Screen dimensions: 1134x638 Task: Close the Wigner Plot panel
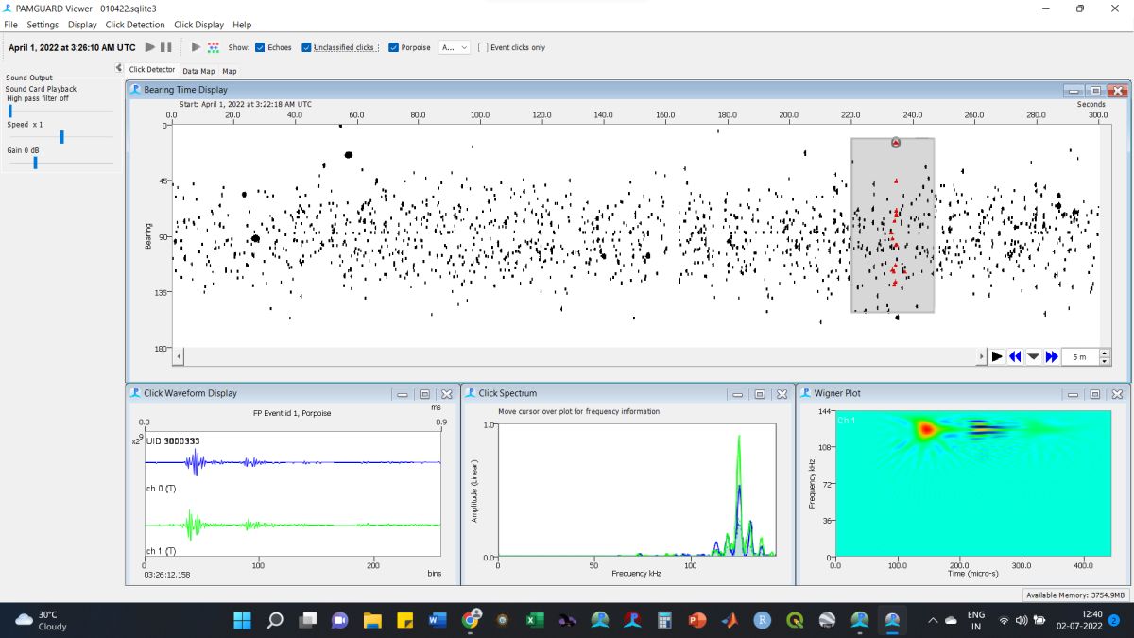tap(1117, 394)
